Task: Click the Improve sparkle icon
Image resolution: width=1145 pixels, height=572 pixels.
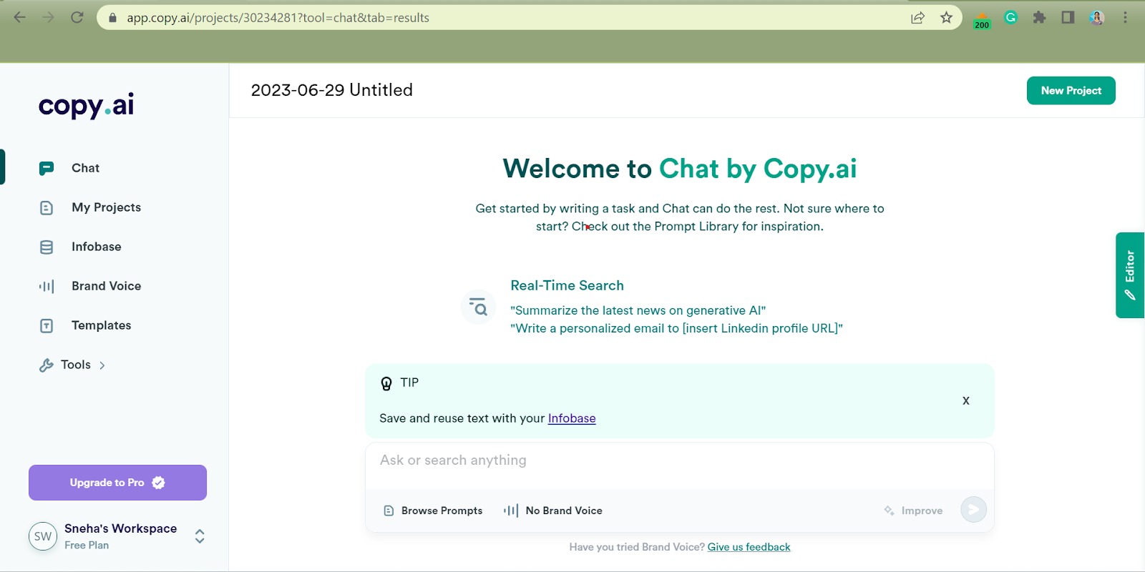Action: point(889,511)
